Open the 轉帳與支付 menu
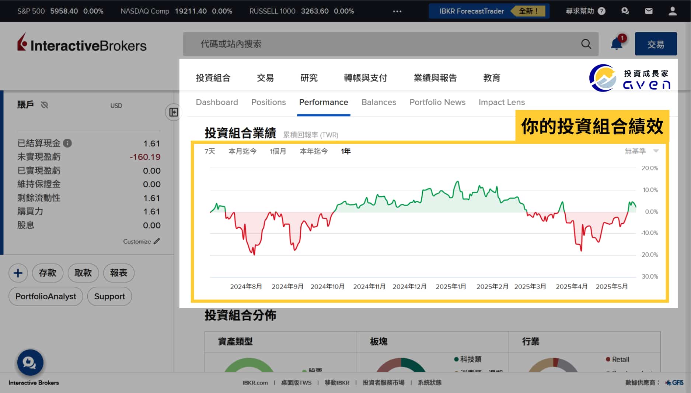Image resolution: width=691 pixels, height=393 pixels. pyautogui.click(x=365, y=78)
